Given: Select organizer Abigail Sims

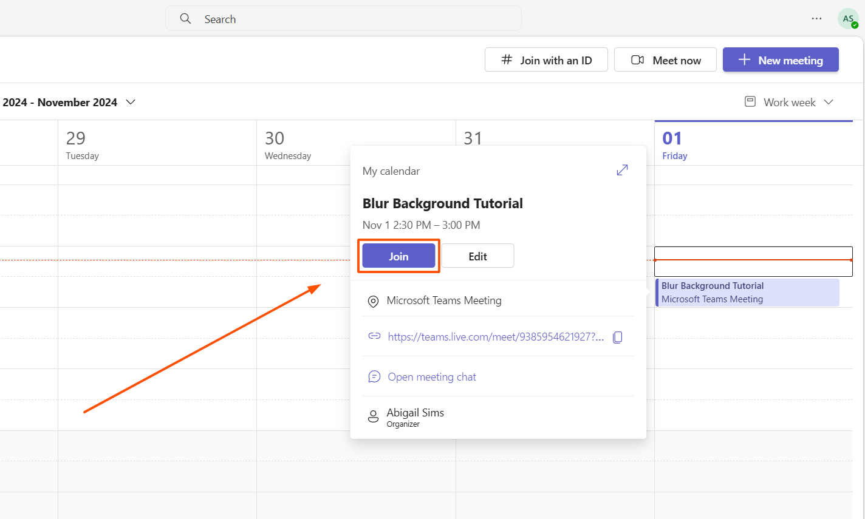Looking at the screenshot, I should [415, 413].
